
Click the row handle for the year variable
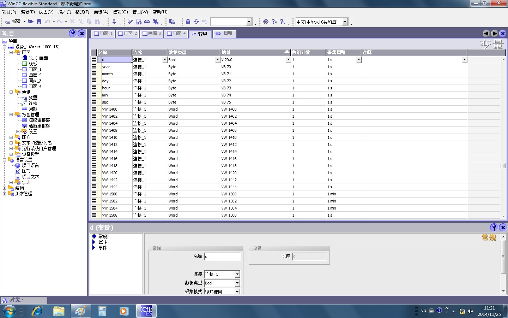click(x=94, y=67)
